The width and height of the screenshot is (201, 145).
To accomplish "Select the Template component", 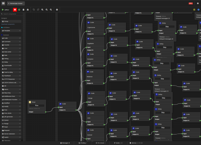I will tap(11, 31).
